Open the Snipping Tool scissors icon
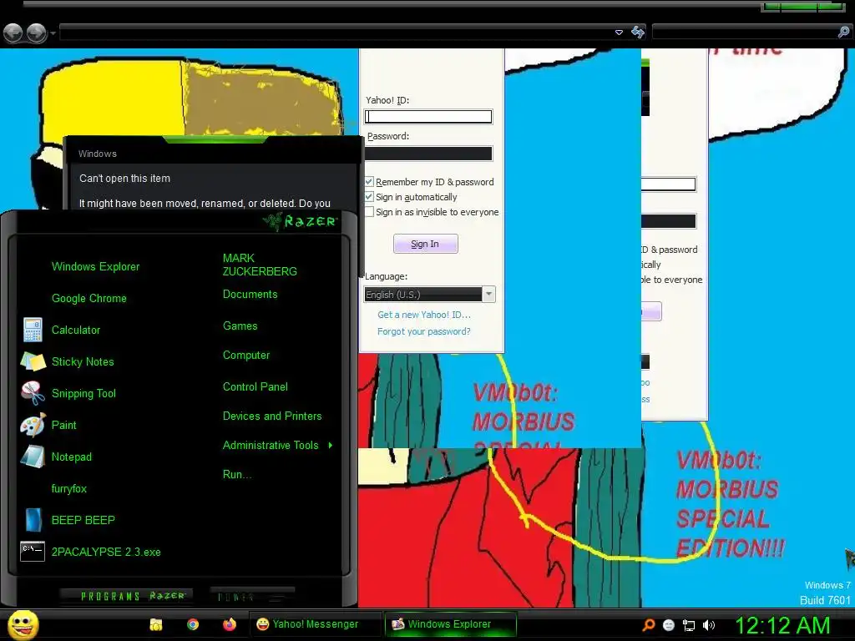This screenshot has width=855, height=641. tap(33, 393)
